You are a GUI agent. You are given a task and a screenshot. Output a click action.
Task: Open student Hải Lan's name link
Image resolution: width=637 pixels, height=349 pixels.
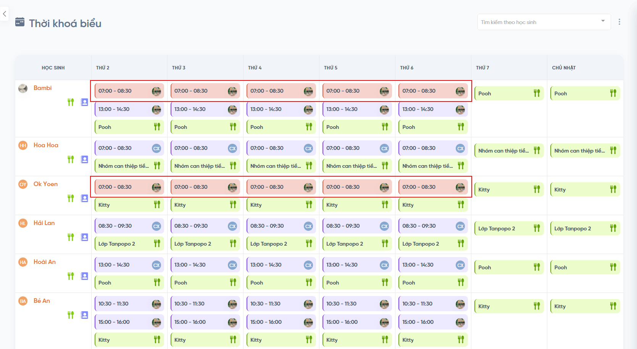coord(44,223)
